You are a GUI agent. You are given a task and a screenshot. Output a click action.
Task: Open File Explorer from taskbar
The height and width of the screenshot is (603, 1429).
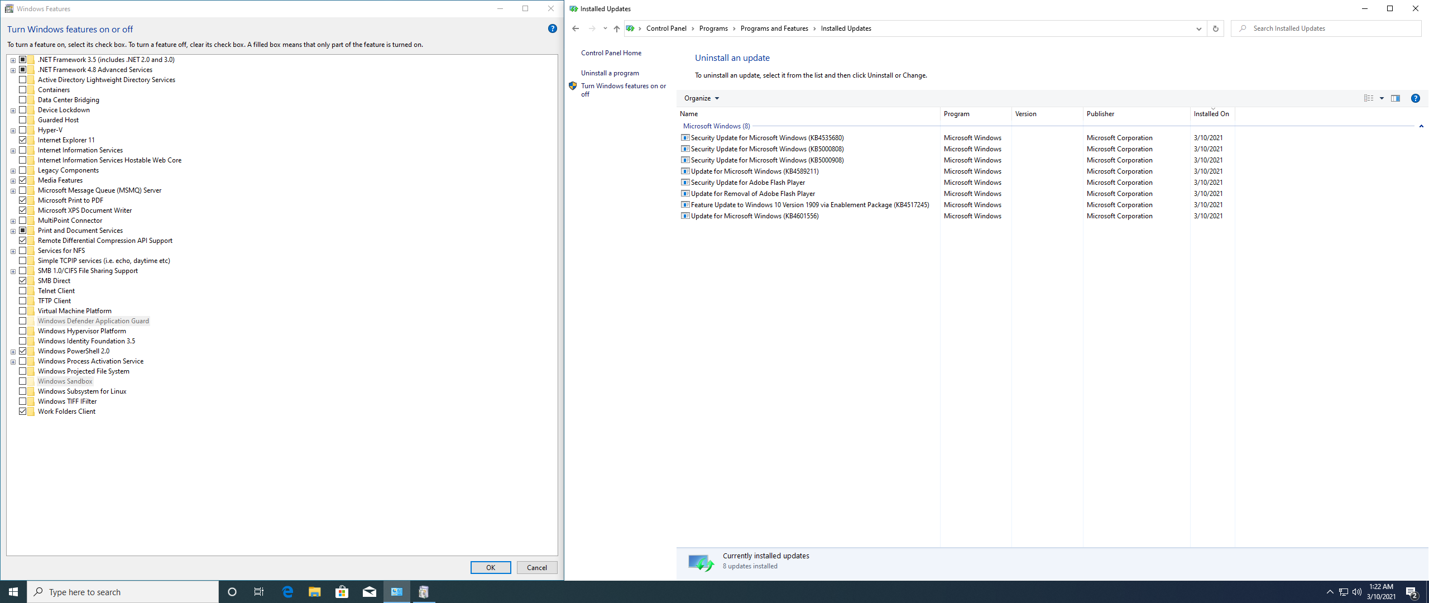[314, 592]
